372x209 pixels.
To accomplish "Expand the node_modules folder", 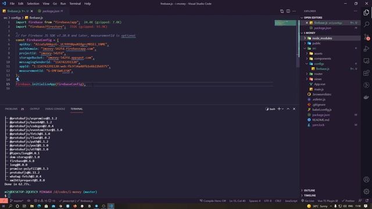I will tap(330, 38).
